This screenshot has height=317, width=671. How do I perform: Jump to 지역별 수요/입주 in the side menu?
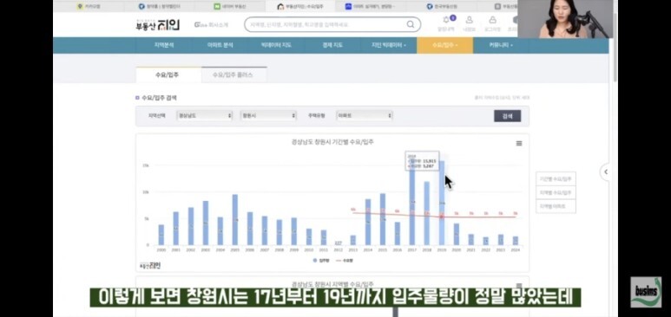[556, 192]
